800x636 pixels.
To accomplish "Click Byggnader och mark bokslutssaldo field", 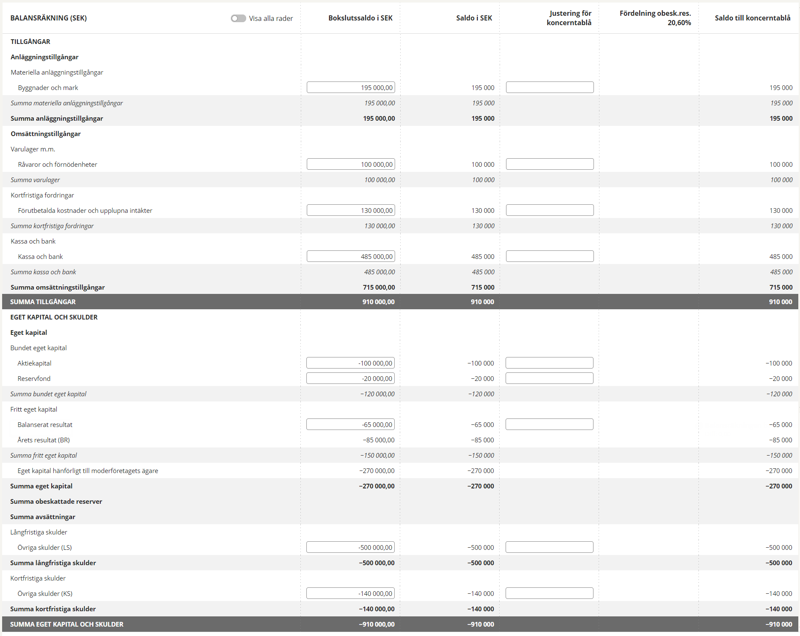I will [x=350, y=87].
